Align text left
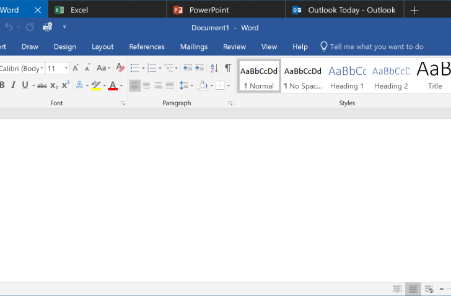 coord(134,85)
